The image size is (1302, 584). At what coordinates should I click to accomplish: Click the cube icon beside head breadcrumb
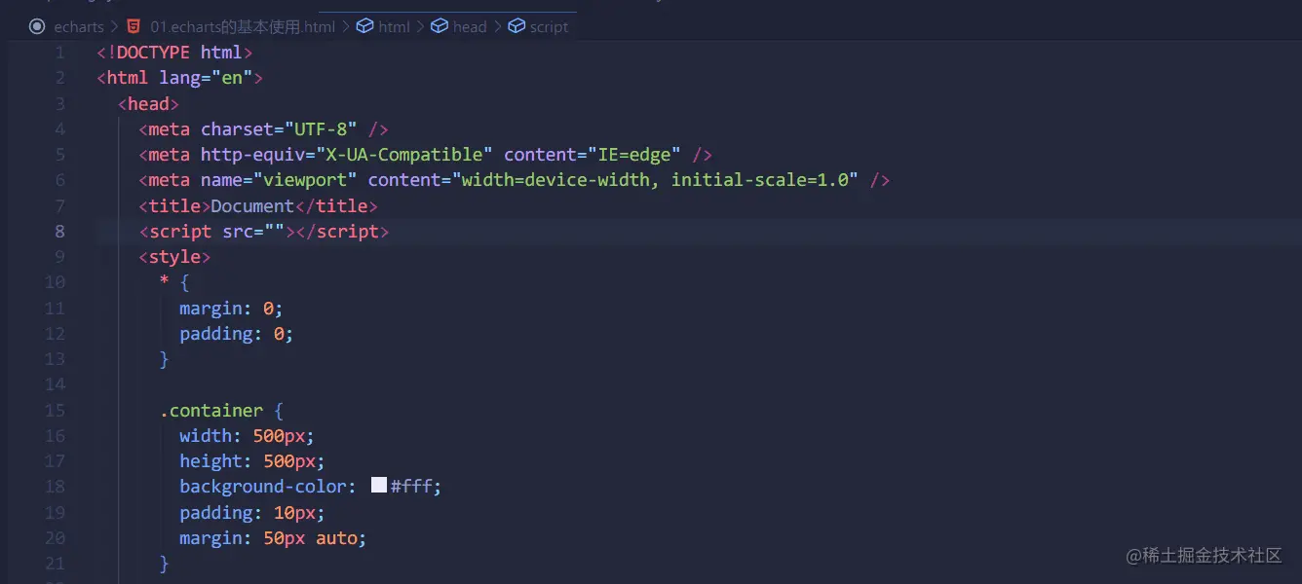click(x=439, y=27)
